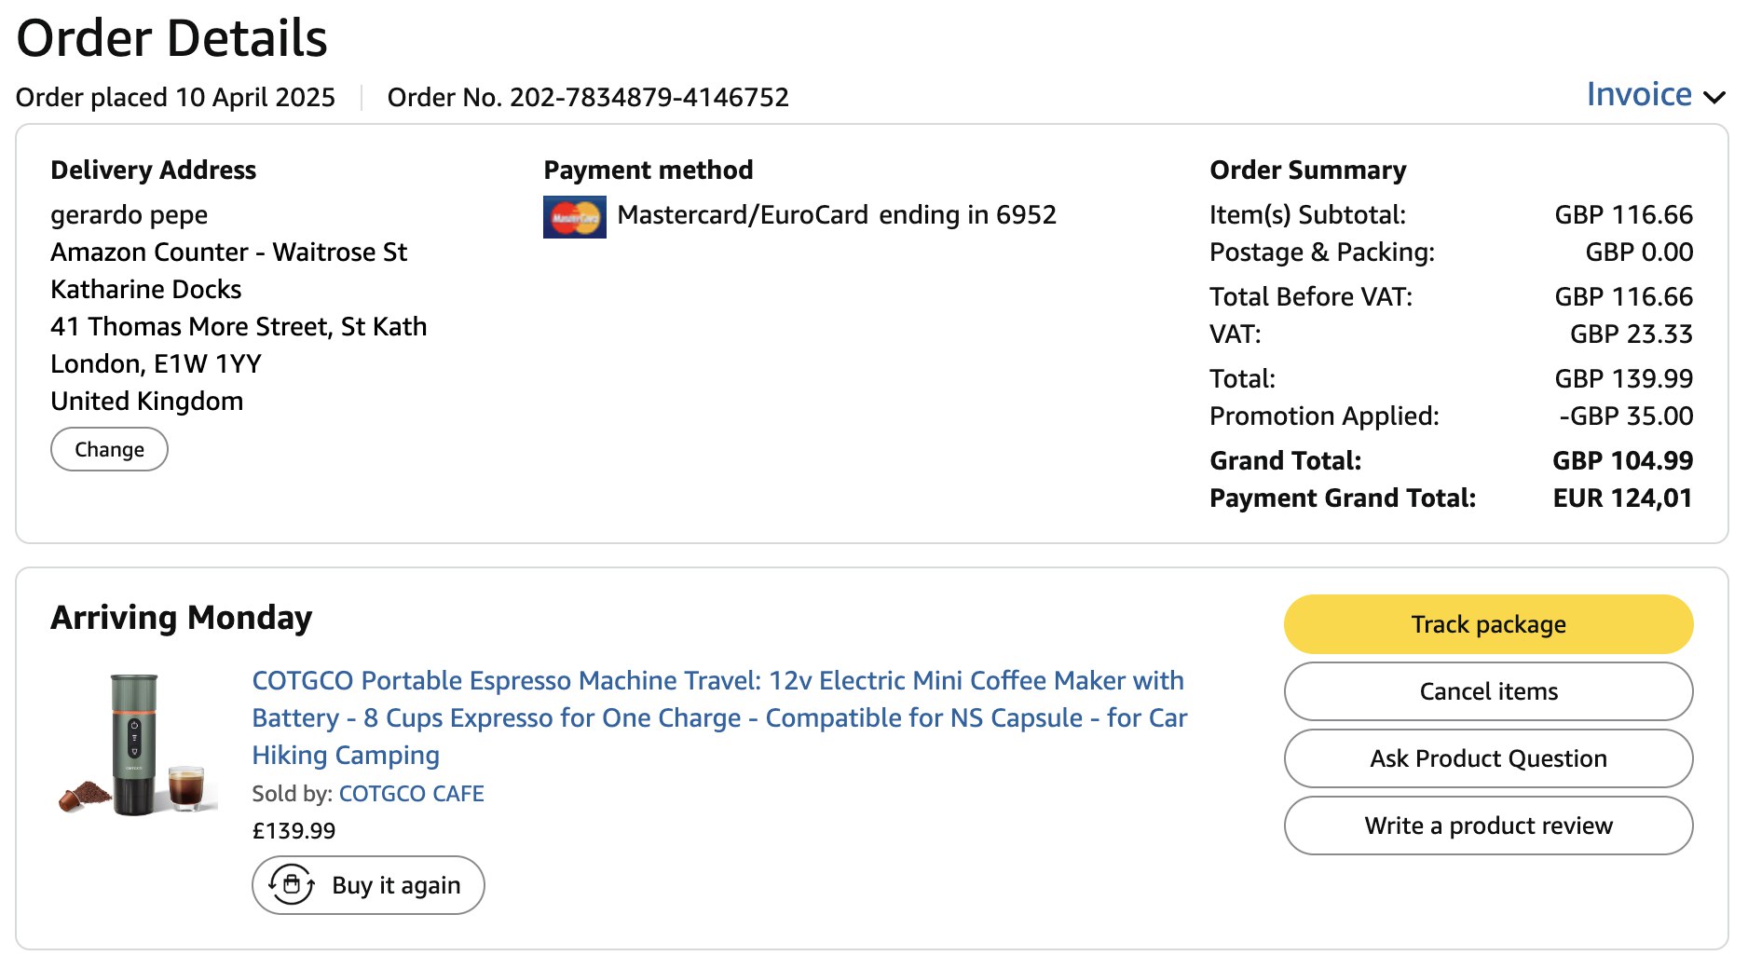Screen dimensions: 1748x969
Task: Click the Mastercard logo icon
Action: [x=574, y=217]
